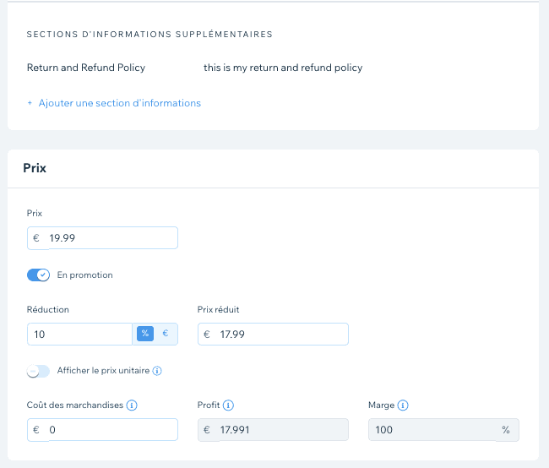Focus the Réduction field containing 10

[80, 335]
